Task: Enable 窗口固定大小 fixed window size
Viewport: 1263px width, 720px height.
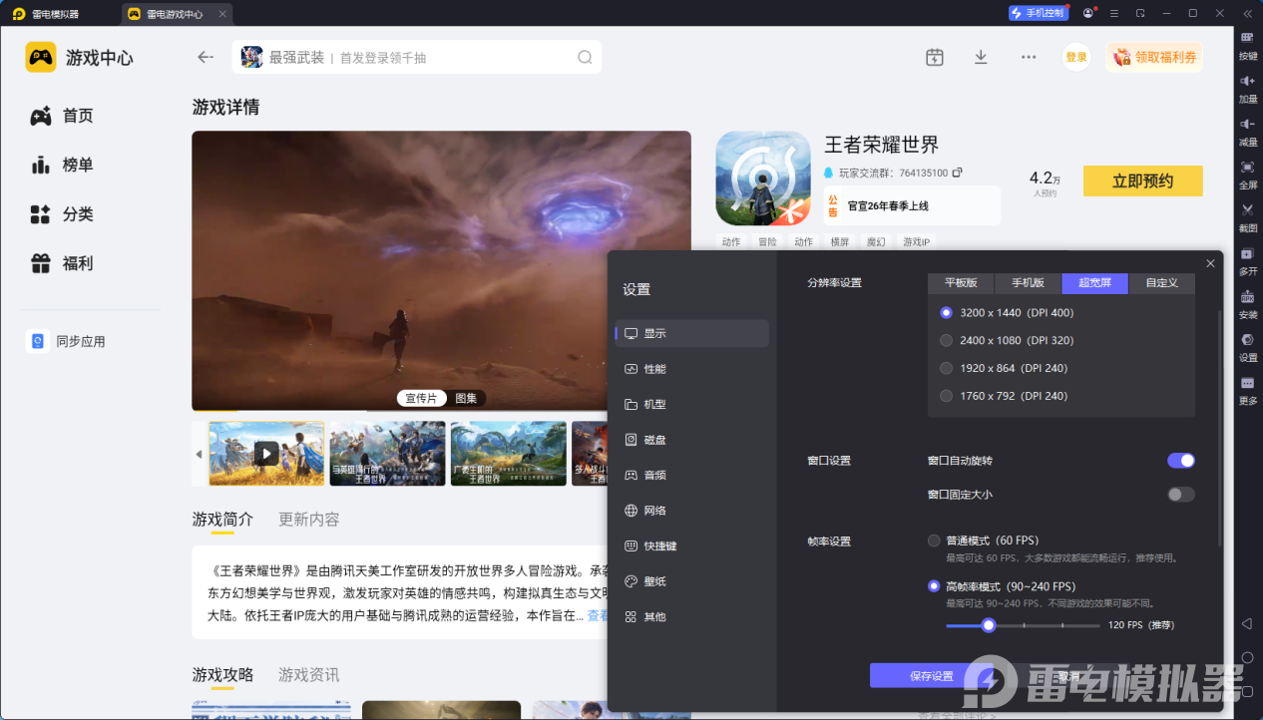Action: tap(1181, 494)
